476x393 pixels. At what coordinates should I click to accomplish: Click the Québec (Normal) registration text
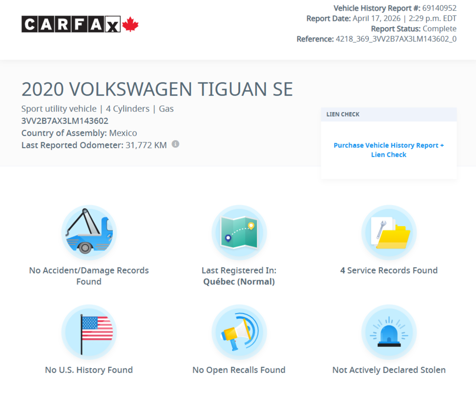point(239,281)
